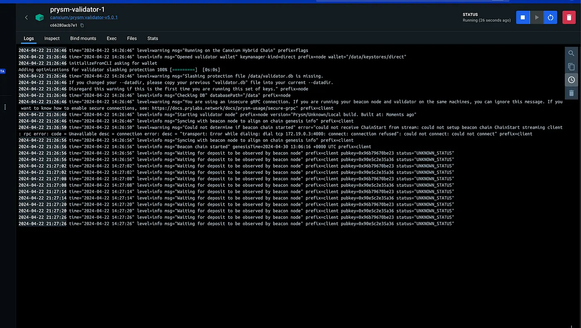Delete the container with the red trash button
This screenshot has width=581, height=328.
[x=569, y=17]
